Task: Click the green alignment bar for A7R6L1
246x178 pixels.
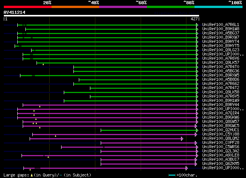Action: click(107, 25)
